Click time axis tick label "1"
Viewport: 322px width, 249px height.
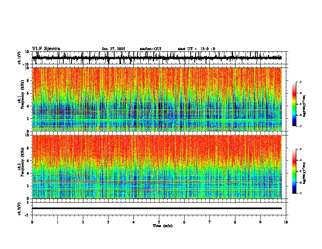(57, 222)
